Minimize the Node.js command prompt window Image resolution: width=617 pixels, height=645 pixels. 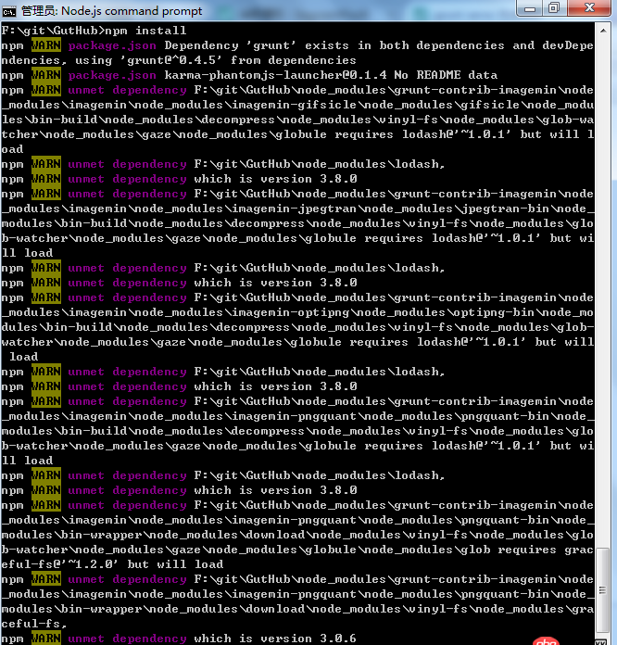(529, 8)
